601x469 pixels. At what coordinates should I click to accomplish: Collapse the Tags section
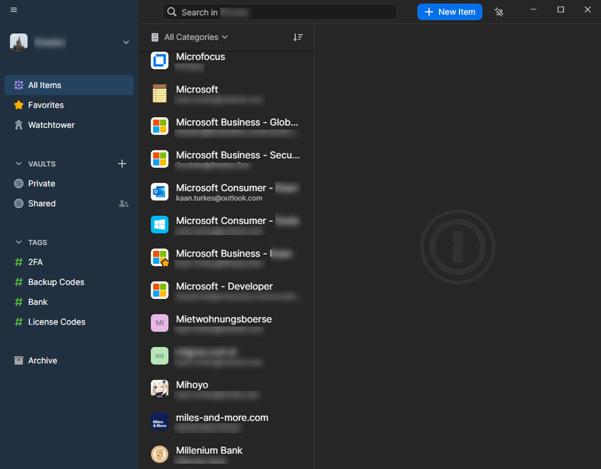coord(18,242)
